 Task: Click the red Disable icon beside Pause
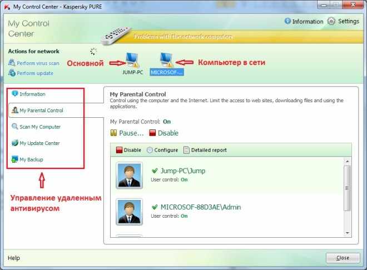pos(152,133)
